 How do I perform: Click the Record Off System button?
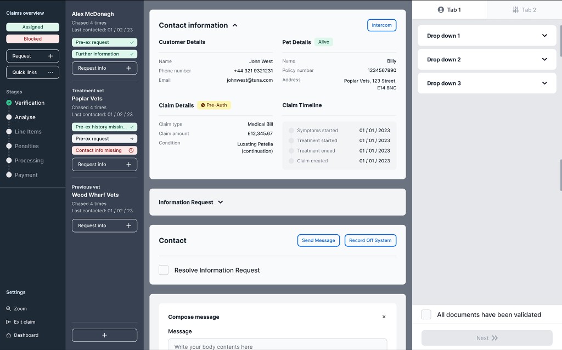point(370,240)
